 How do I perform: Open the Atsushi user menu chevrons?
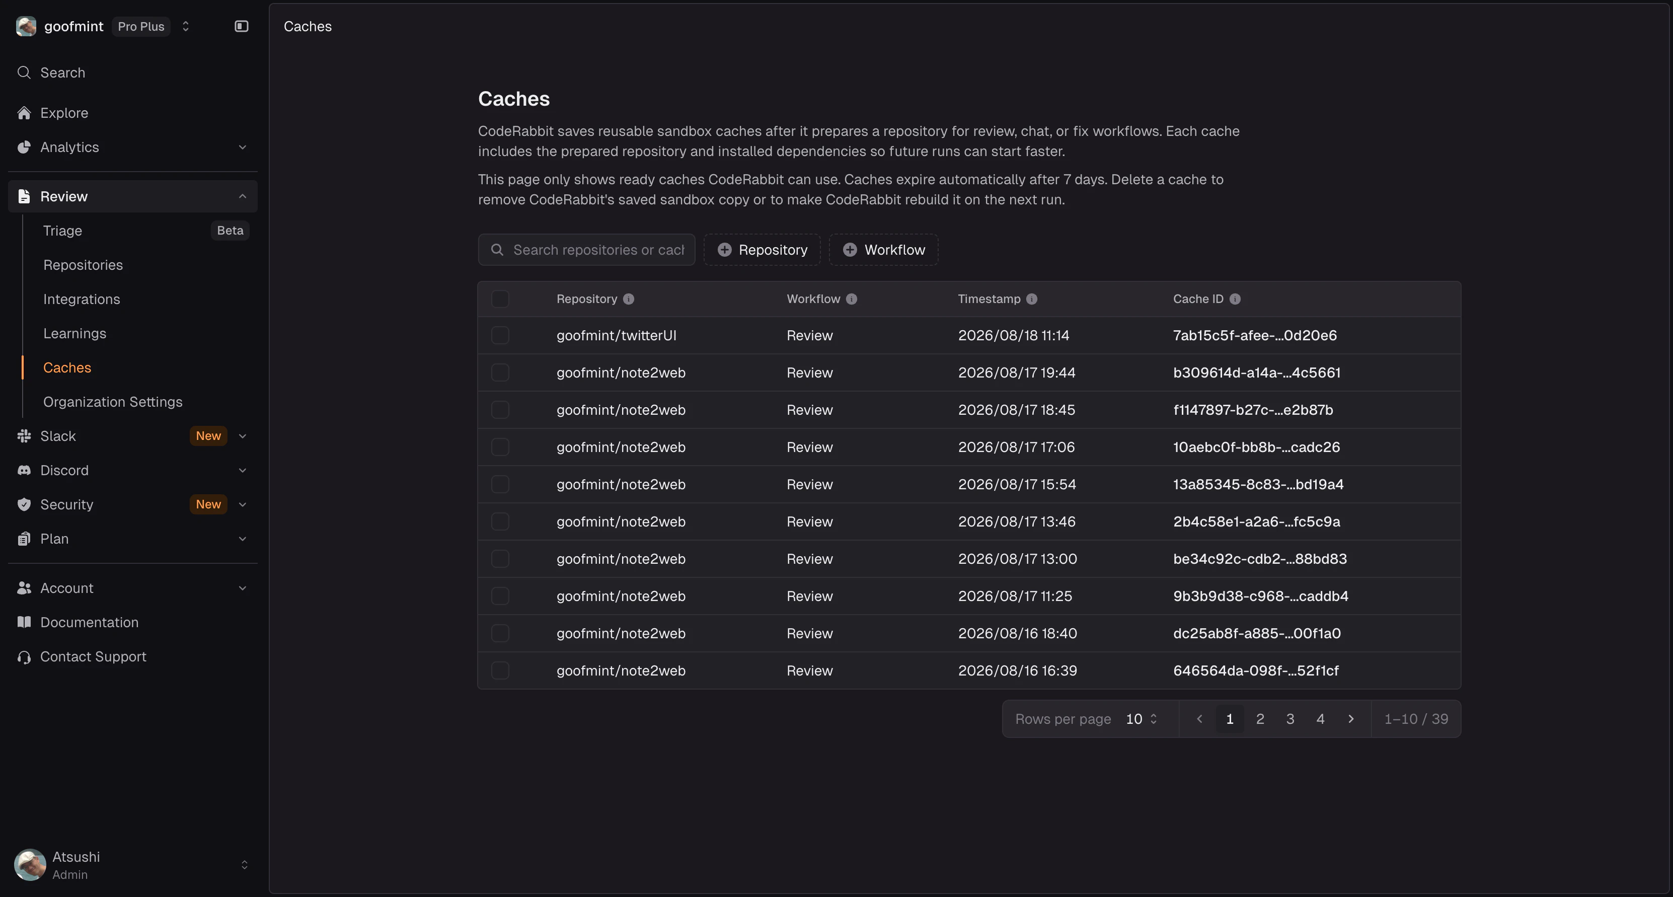244,865
